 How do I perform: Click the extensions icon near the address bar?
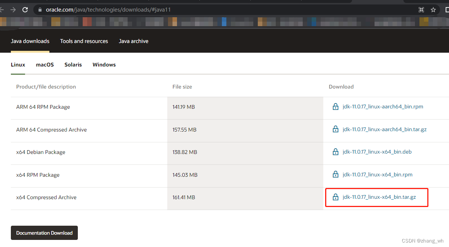[421, 9]
